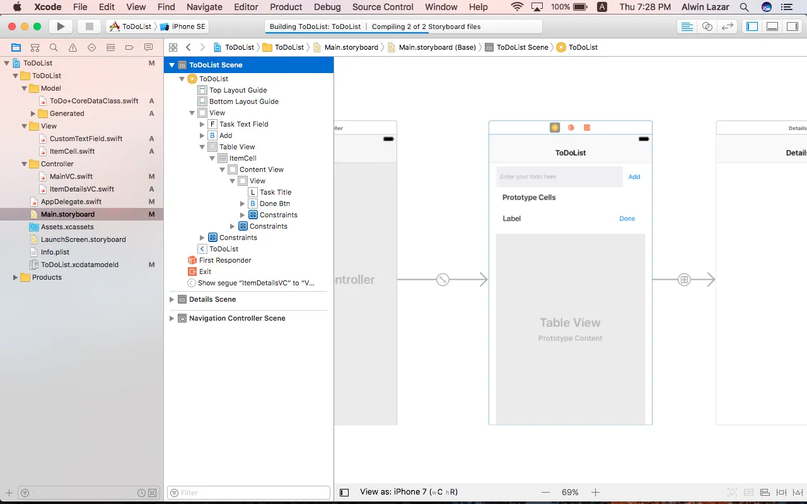Switch to the Version editor
The width and height of the screenshot is (807, 504).
point(728,26)
